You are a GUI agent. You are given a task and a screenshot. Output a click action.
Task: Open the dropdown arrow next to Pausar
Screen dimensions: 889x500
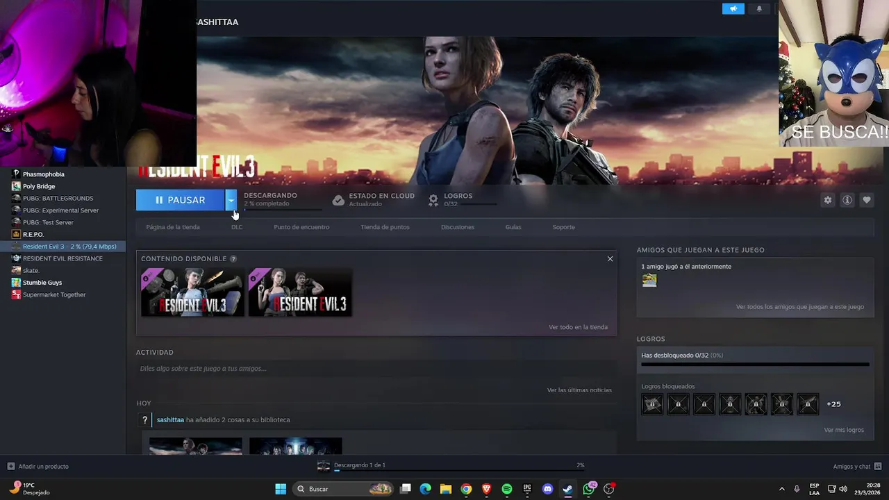point(231,200)
